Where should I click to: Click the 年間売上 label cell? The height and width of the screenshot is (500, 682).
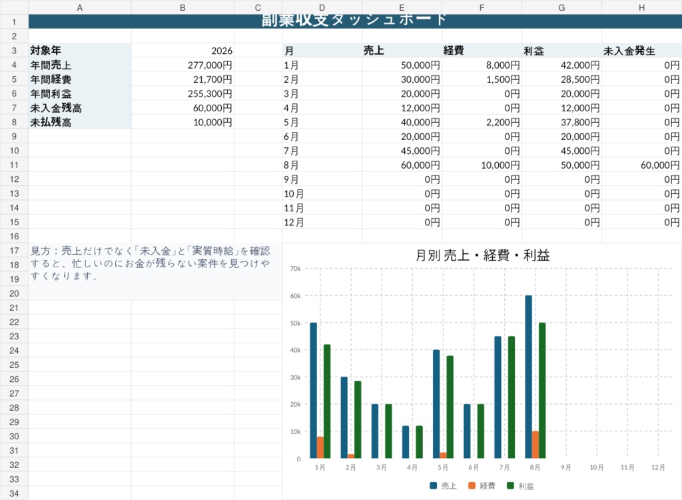[80, 65]
